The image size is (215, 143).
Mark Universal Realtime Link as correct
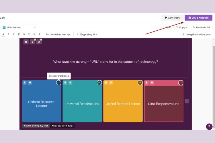[x=99, y=83]
